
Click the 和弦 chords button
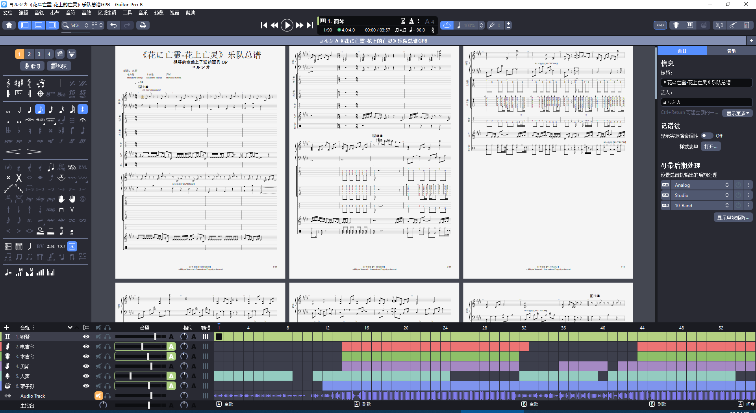click(x=59, y=66)
